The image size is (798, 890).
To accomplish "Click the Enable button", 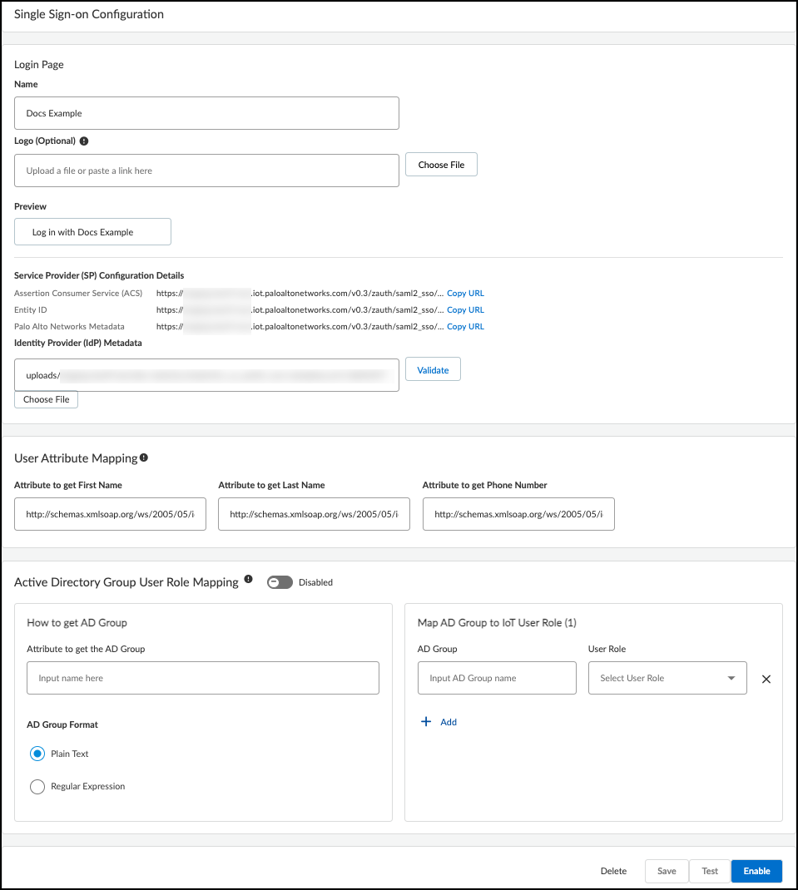I will coord(756,871).
